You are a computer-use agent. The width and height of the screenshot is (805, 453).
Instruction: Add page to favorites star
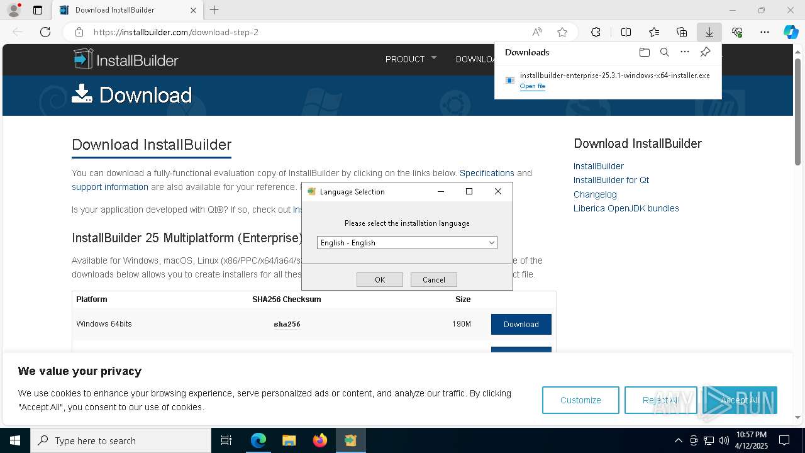point(562,32)
